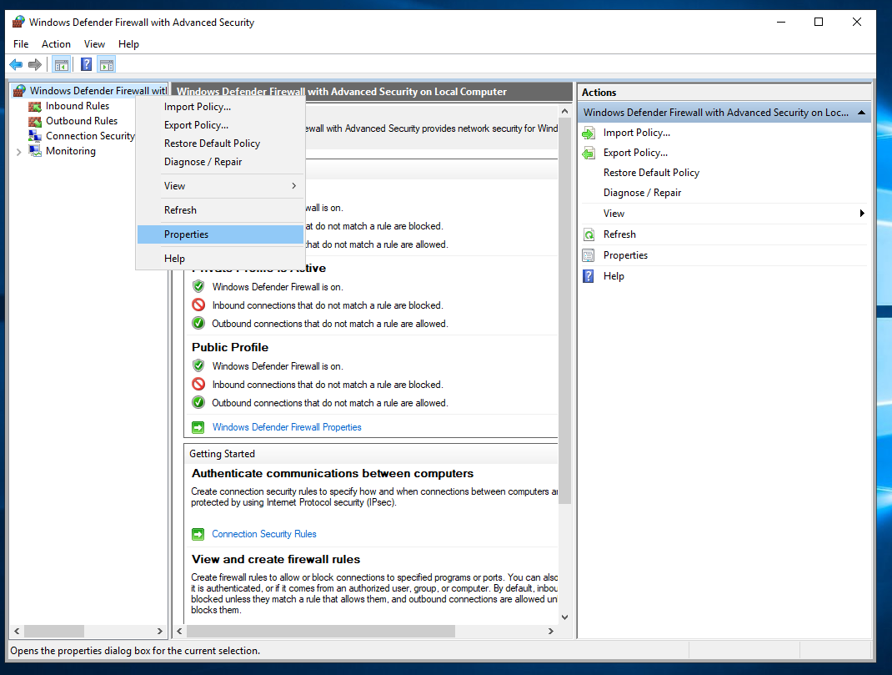This screenshot has height=675, width=892.
Task: Open the View submenu in context menu
Action: pos(220,186)
